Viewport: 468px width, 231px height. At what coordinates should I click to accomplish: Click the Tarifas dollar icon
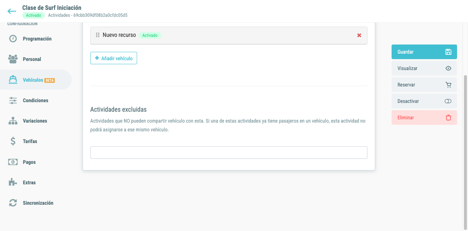tap(13, 141)
